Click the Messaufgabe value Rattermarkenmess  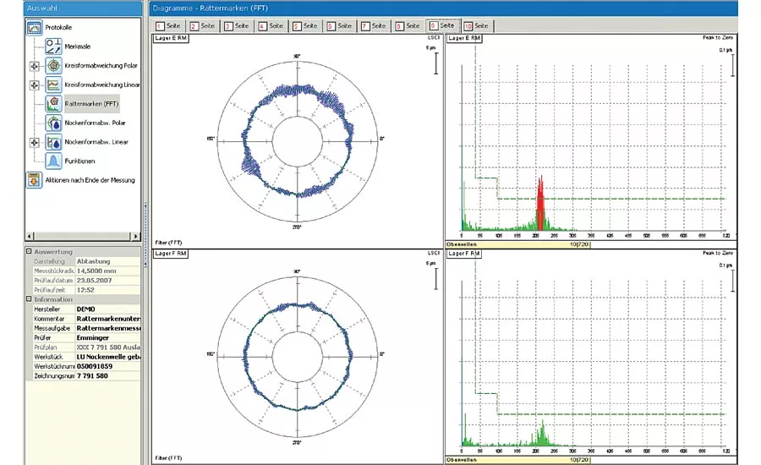(107, 328)
